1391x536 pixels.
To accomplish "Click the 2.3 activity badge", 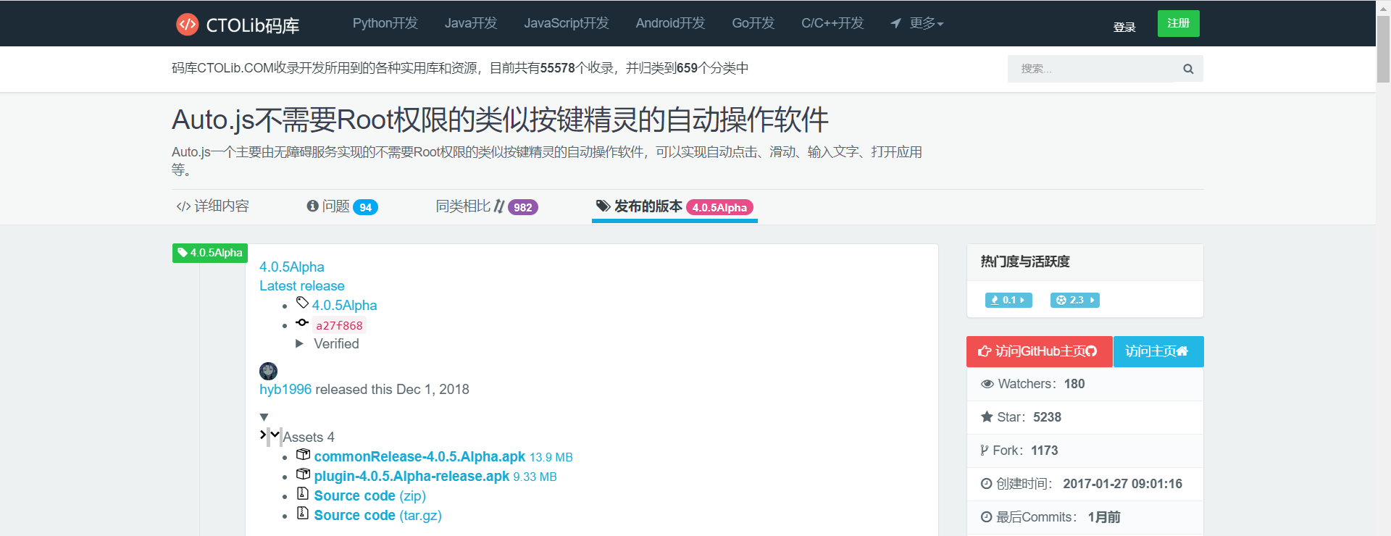I will click(1075, 300).
